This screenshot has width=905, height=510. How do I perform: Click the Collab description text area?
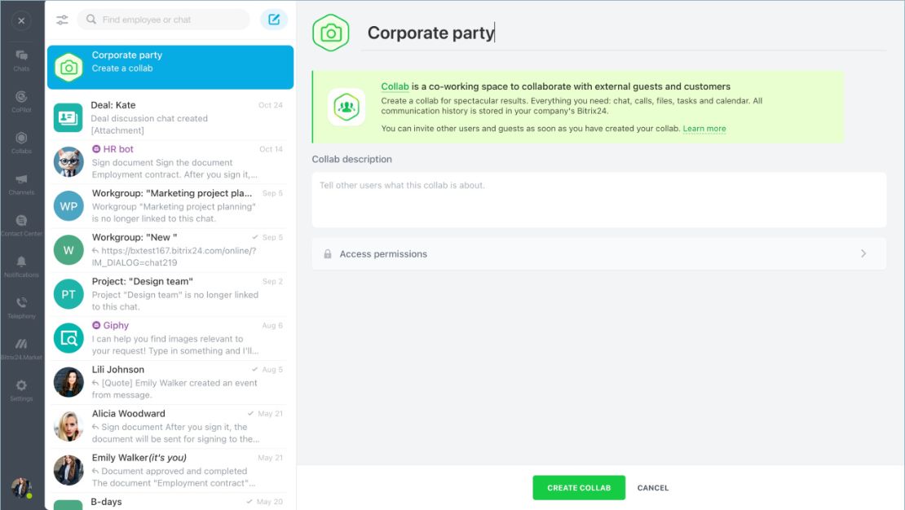point(599,200)
